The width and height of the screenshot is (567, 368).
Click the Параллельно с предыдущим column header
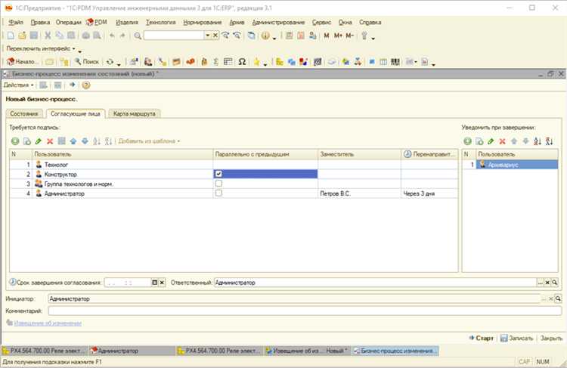[265, 154]
